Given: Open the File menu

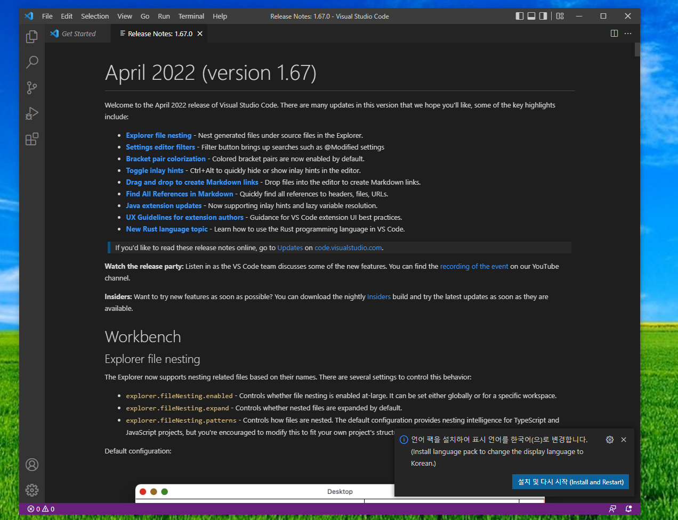Looking at the screenshot, I should pos(47,16).
